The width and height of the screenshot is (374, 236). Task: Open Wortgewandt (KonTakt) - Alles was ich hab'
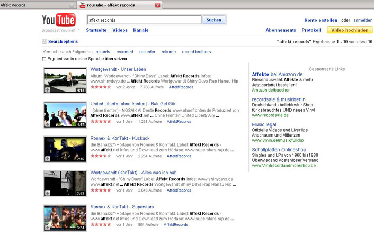134,173
